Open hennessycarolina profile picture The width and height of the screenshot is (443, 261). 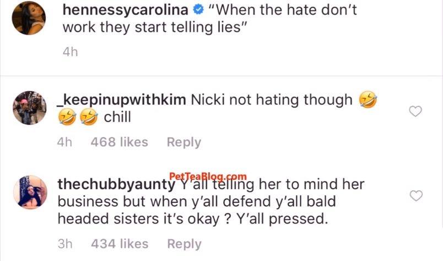point(29,18)
